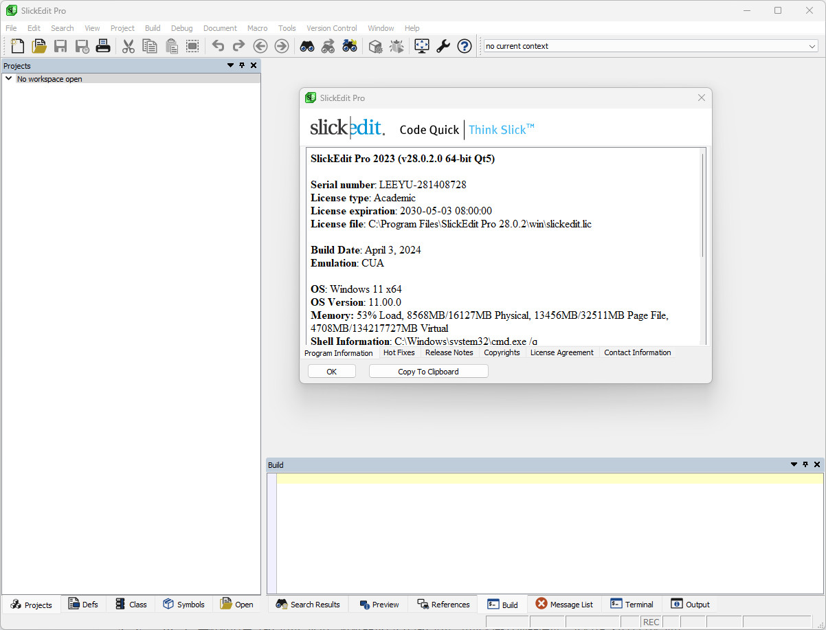The image size is (826, 630).
Task: Open the Edit menu
Action: pos(34,28)
